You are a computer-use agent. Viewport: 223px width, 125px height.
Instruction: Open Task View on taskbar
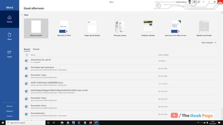point(54,123)
